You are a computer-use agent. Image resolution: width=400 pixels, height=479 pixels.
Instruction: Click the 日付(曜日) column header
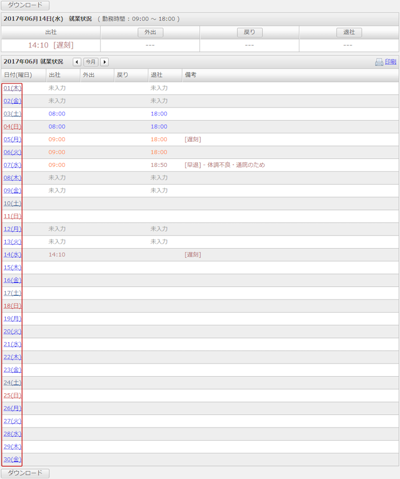click(18, 75)
